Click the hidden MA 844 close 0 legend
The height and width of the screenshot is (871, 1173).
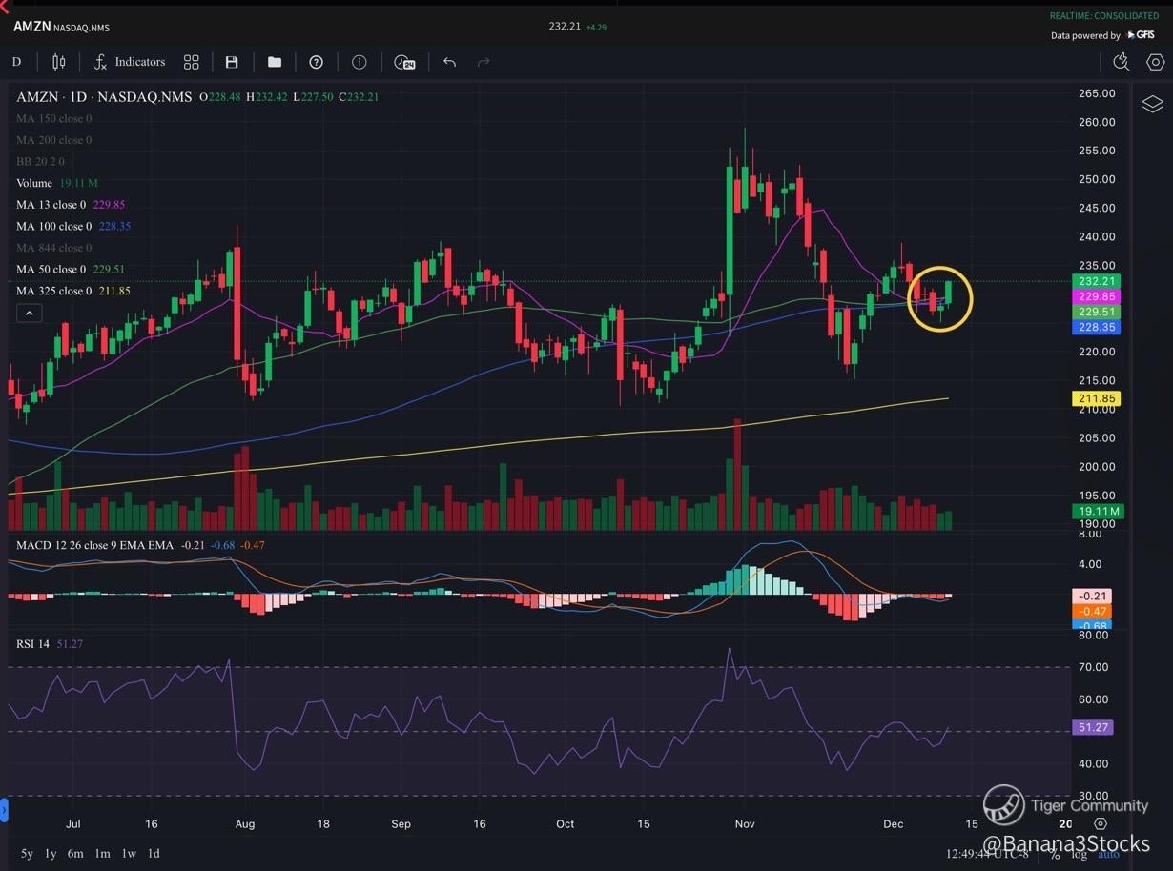54,248
